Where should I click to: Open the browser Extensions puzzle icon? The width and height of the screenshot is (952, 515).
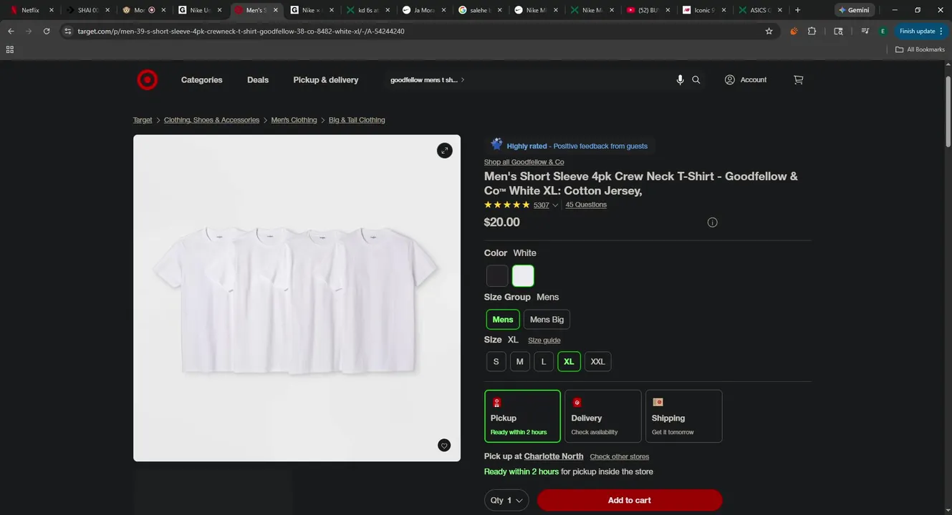pos(812,31)
